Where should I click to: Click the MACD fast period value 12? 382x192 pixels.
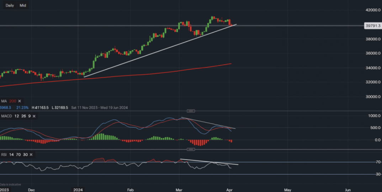tap(17, 116)
